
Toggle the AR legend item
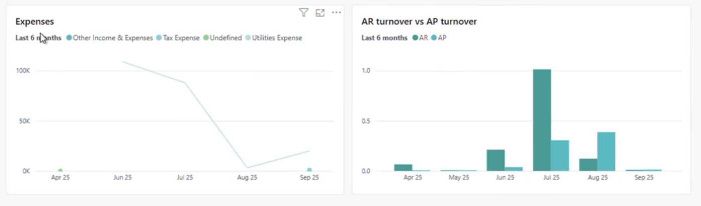(x=423, y=38)
